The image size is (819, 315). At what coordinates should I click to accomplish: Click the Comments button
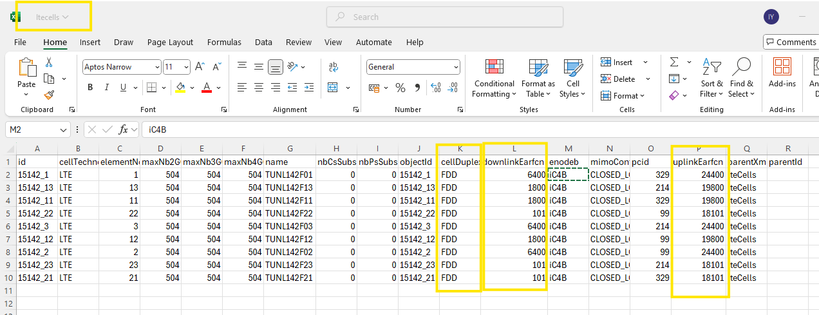tap(791, 43)
